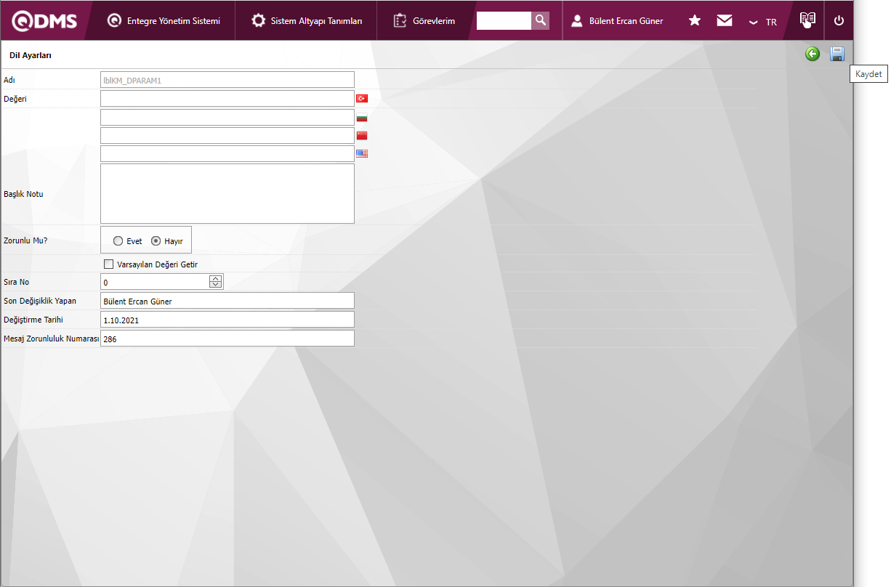
Task: Click the Değeri label
Action: pyautogui.click(x=15, y=99)
